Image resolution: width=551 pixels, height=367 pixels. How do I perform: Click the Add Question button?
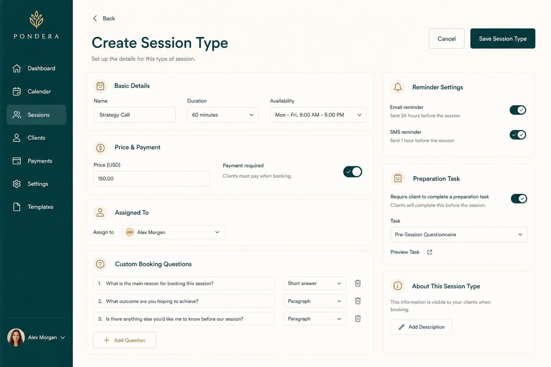(x=125, y=340)
